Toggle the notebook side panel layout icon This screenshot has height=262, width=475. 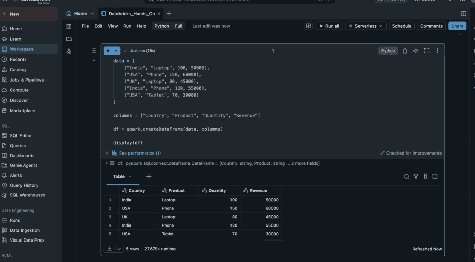click(464, 14)
